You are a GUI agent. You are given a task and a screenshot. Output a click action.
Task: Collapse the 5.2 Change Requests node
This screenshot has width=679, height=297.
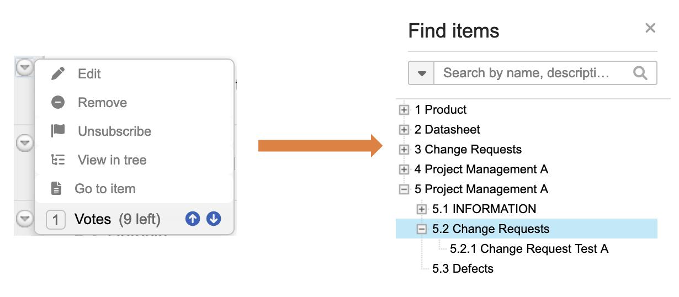pos(422,229)
